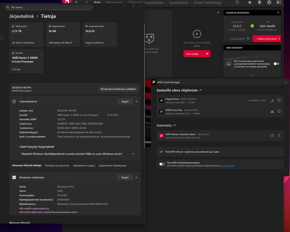Expand the Käytänkö Windows uusinta versiota question
Screen dimensions: 290x232
click(133, 154)
